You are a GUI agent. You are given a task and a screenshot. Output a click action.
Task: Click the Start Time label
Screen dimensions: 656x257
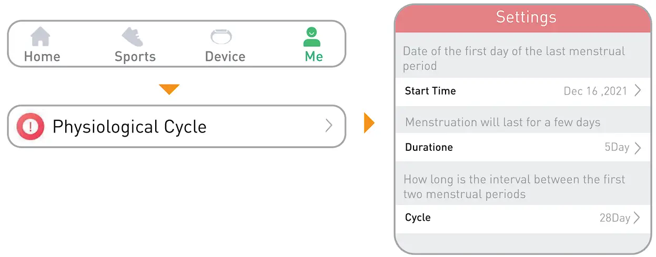click(x=430, y=91)
